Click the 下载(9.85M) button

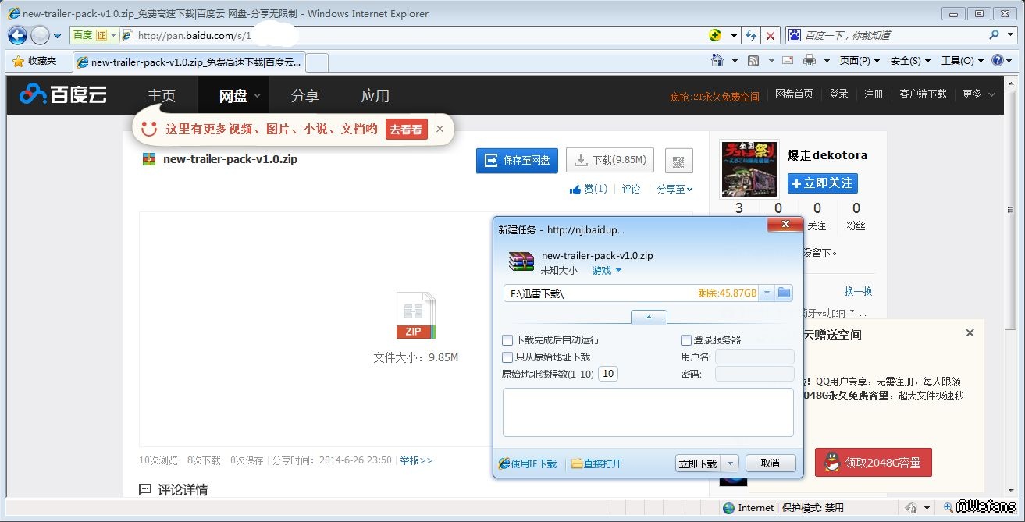(610, 160)
